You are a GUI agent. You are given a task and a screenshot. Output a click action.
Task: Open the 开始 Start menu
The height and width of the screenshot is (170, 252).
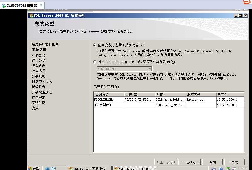(x=34, y=168)
